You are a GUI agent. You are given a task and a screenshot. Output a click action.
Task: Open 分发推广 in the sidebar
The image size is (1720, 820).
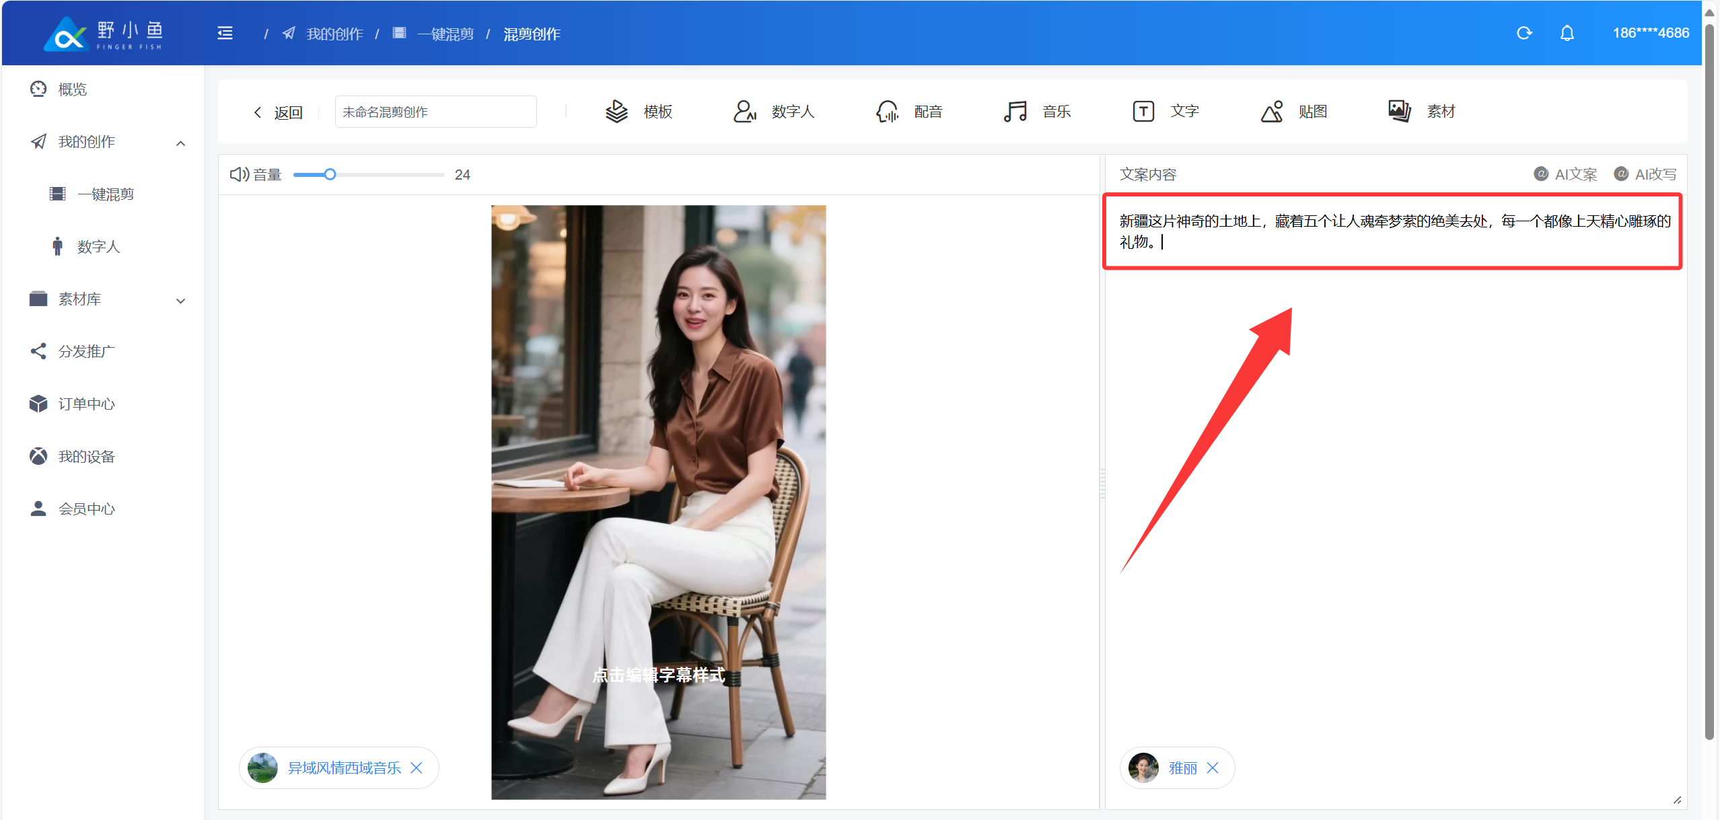(86, 351)
